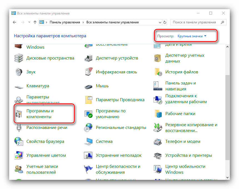
Task: Expand the recent locations arrow near navigation buttons
Action: point(29,22)
